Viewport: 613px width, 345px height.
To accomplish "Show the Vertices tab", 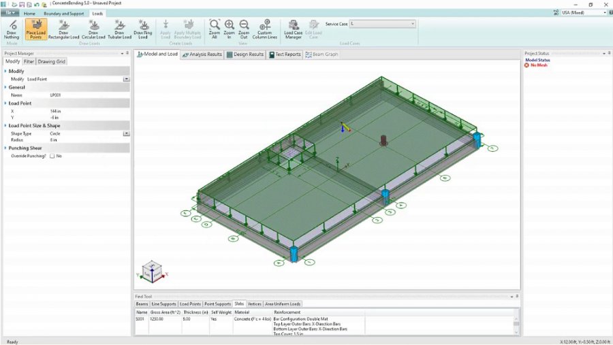I will pos(255,303).
